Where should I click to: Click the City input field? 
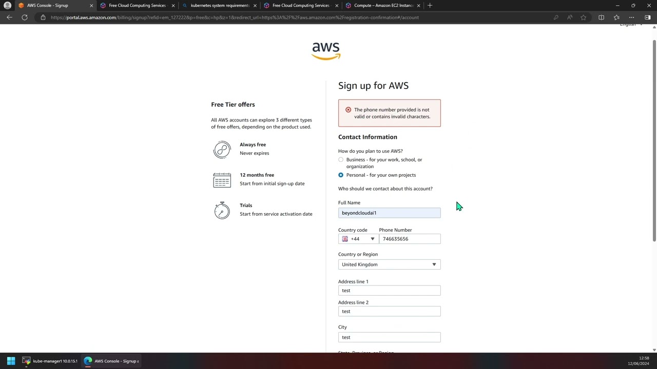pyautogui.click(x=389, y=337)
